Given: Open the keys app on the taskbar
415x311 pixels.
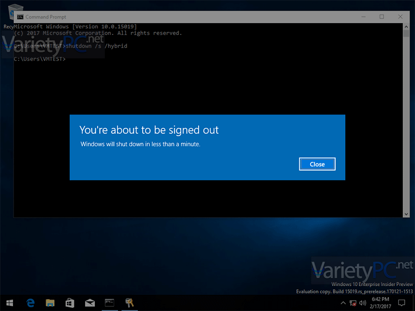Looking at the screenshot, I should [x=129, y=303].
